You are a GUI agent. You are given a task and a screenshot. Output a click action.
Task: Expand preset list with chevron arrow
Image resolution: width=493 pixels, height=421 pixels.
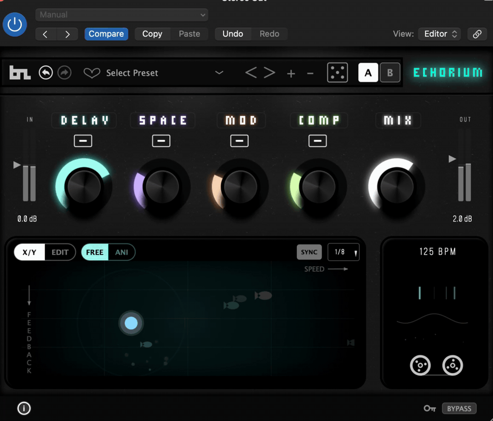(x=219, y=73)
